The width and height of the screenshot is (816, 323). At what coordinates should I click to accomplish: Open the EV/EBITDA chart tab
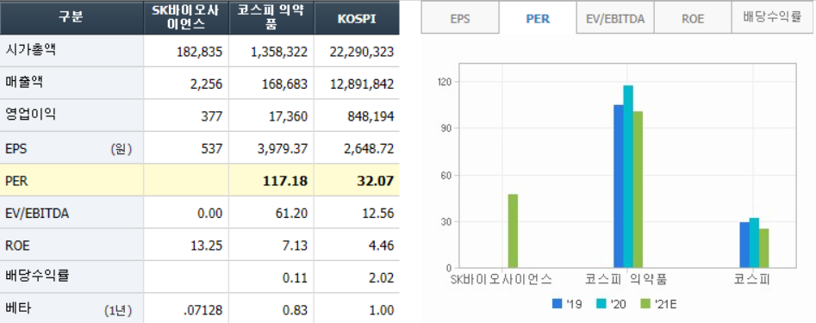tap(615, 18)
